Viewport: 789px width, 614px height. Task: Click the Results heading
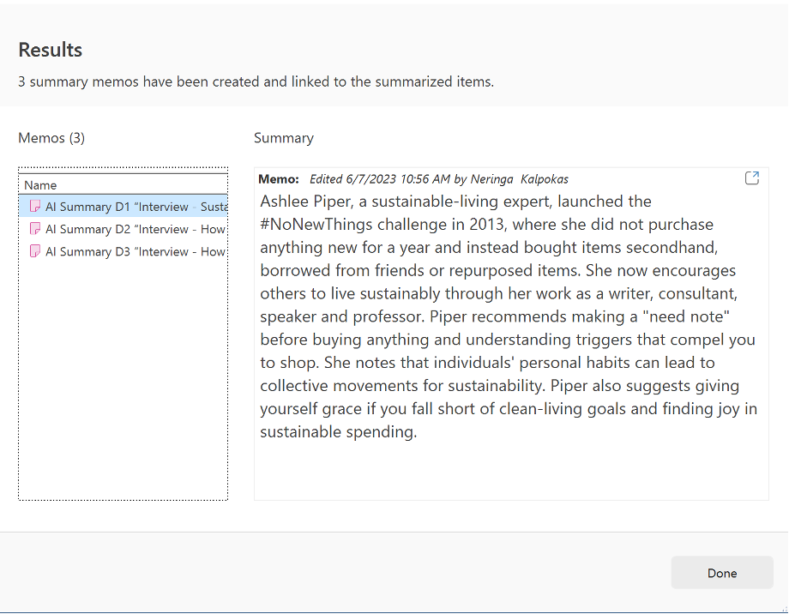point(51,50)
